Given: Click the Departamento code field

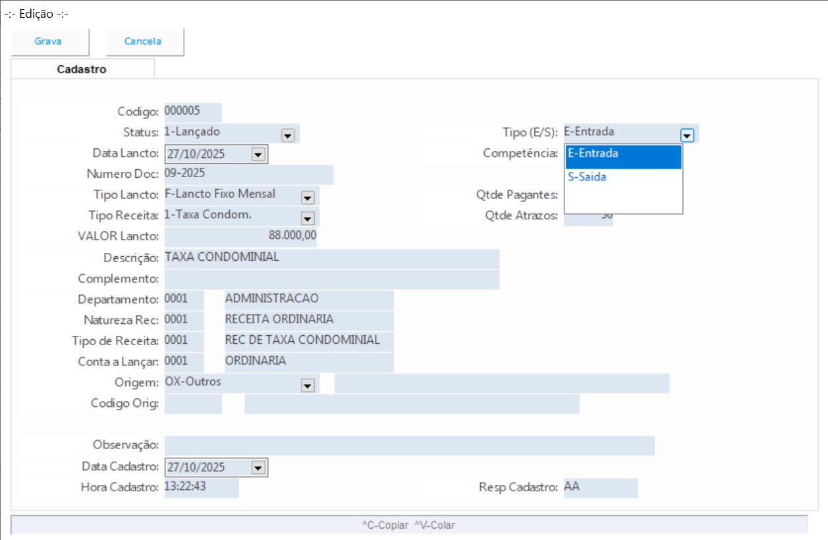Looking at the screenshot, I should coord(184,299).
